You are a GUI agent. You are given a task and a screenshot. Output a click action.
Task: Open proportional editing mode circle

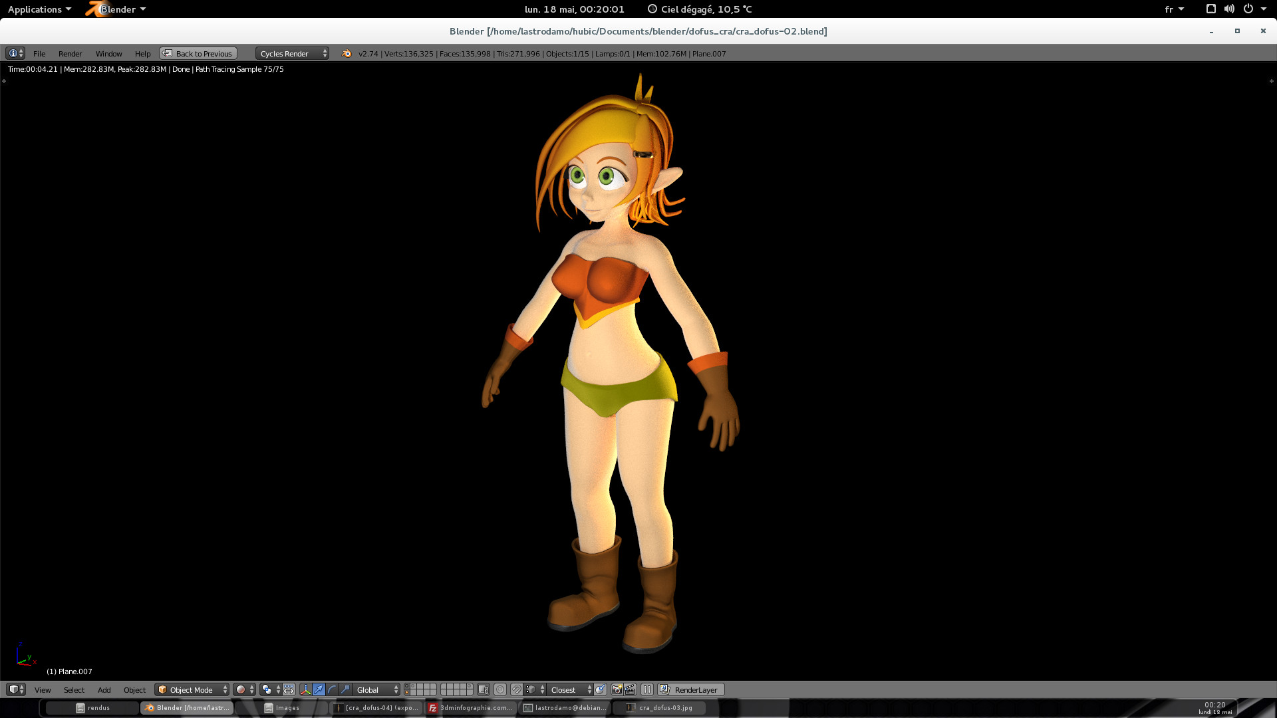[500, 689]
